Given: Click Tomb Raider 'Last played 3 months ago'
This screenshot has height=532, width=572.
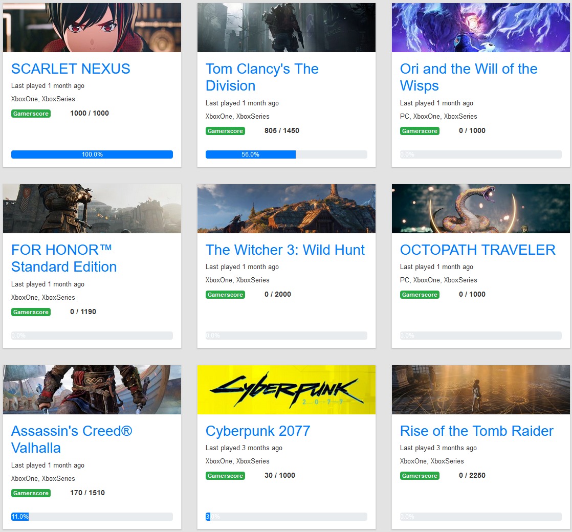Looking at the screenshot, I should tap(438, 448).
